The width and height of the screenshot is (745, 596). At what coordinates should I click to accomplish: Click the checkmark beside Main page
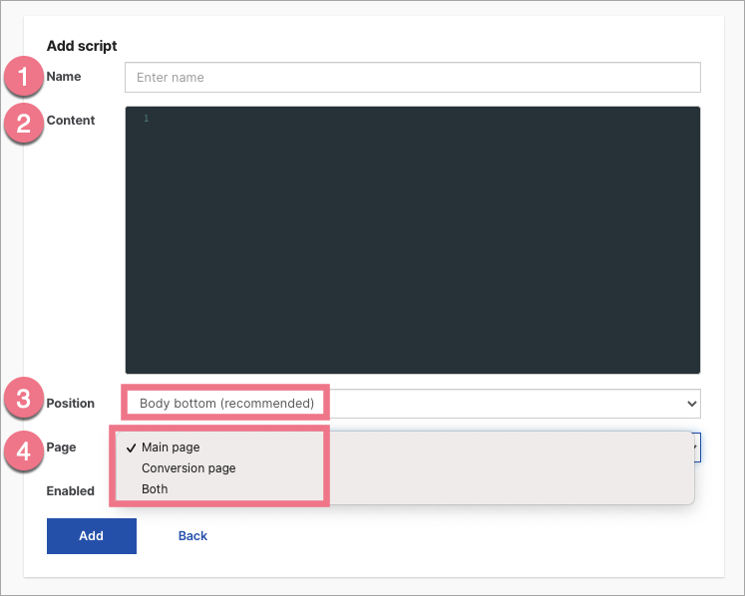[x=132, y=447]
